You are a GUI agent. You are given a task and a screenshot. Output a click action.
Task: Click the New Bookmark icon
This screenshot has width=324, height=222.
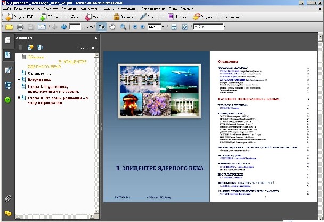click(30, 48)
